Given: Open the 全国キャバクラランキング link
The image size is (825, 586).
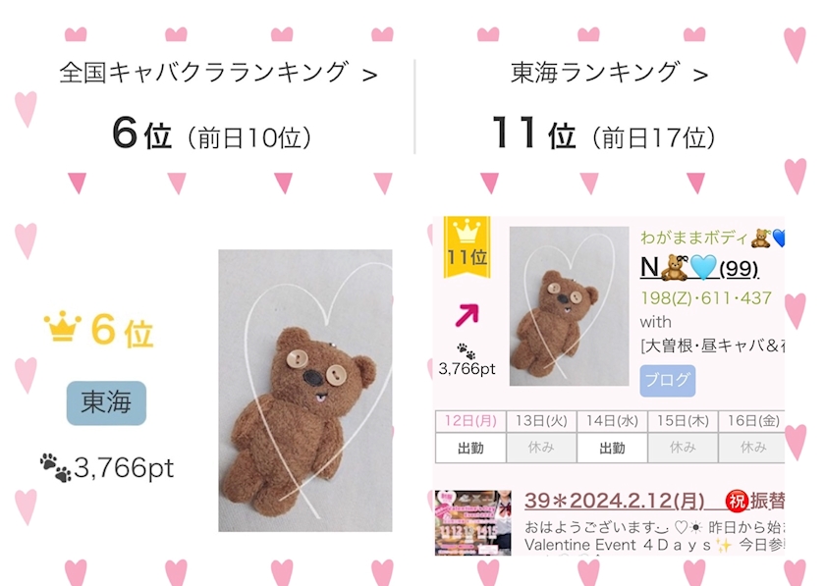Looking at the screenshot, I should [203, 73].
